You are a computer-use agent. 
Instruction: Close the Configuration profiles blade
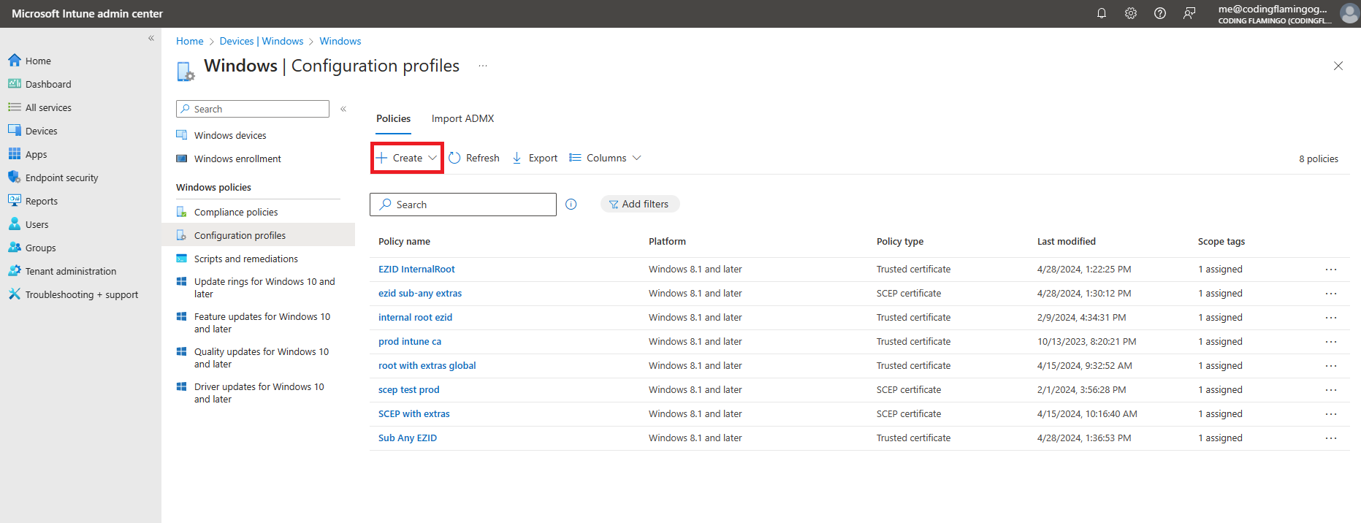tap(1338, 66)
